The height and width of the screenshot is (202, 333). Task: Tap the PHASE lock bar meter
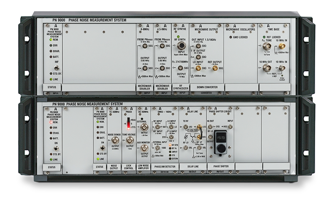coord(128,124)
